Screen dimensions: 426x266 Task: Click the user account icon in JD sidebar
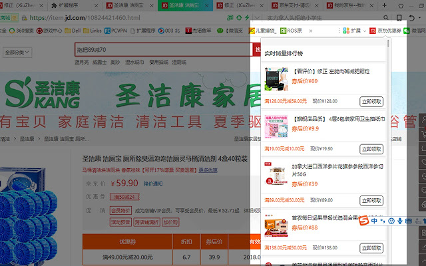[x=423, y=120]
